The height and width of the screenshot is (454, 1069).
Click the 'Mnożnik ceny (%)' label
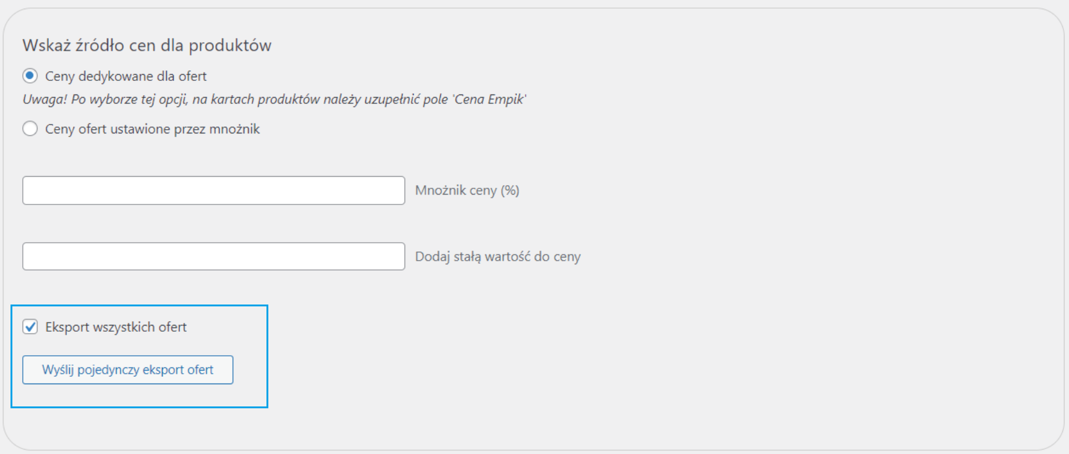click(467, 190)
